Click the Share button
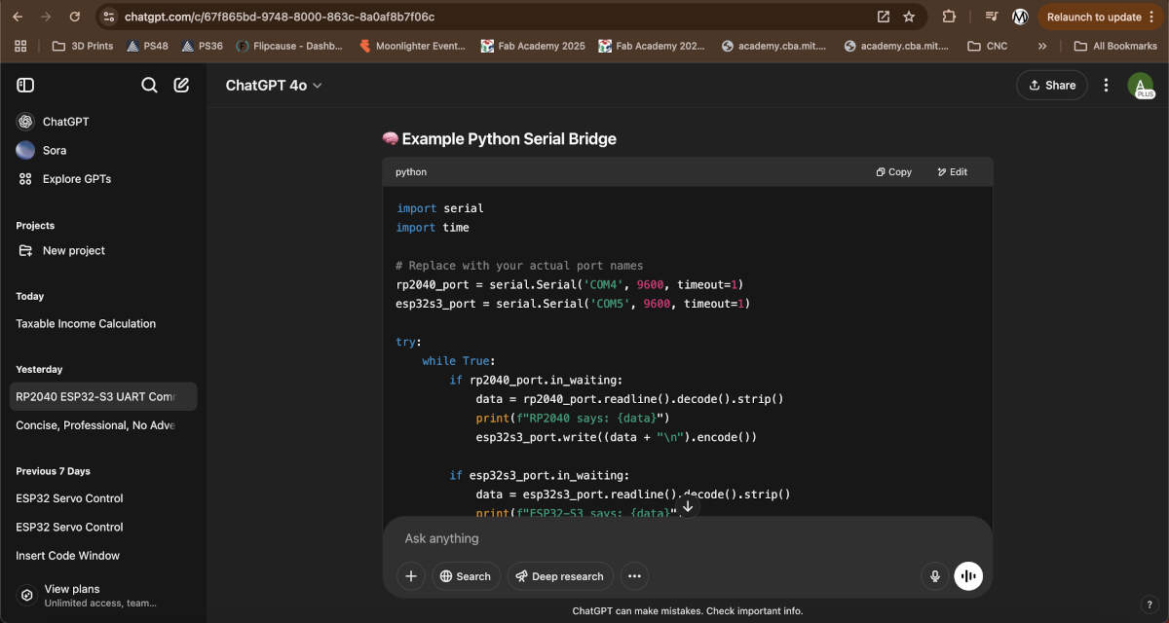The width and height of the screenshot is (1169, 623). (1051, 86)
